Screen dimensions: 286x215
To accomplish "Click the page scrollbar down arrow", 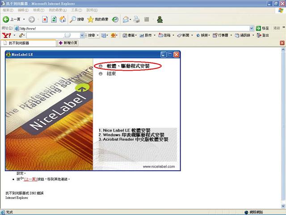I will click(283, 206).
